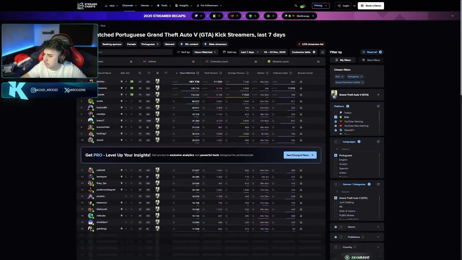Click the info icon beside Airtime column
The image size is (462, 260).
pos(267,73)
